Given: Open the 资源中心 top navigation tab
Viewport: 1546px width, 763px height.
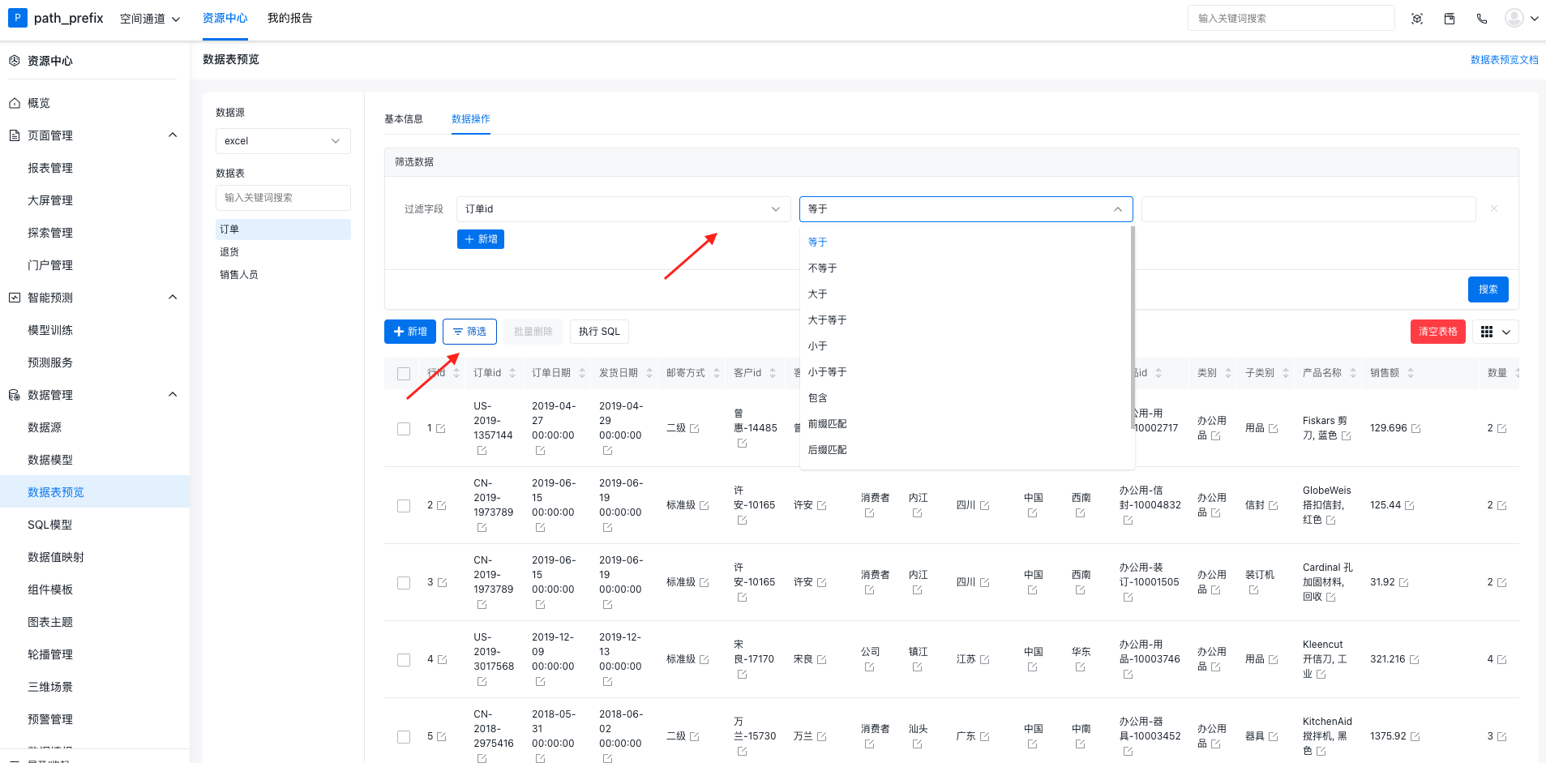Looking at the screenshot, I should pyautogui.click(x=225, y=18).
